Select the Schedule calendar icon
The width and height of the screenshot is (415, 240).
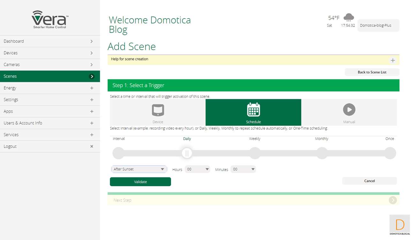(253, 110)
